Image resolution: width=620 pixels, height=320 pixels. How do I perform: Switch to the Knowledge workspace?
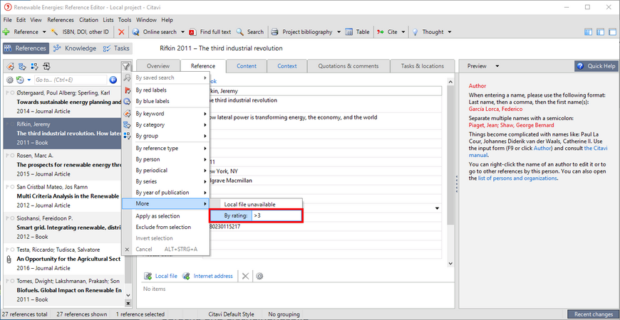(x=75, y=48)
